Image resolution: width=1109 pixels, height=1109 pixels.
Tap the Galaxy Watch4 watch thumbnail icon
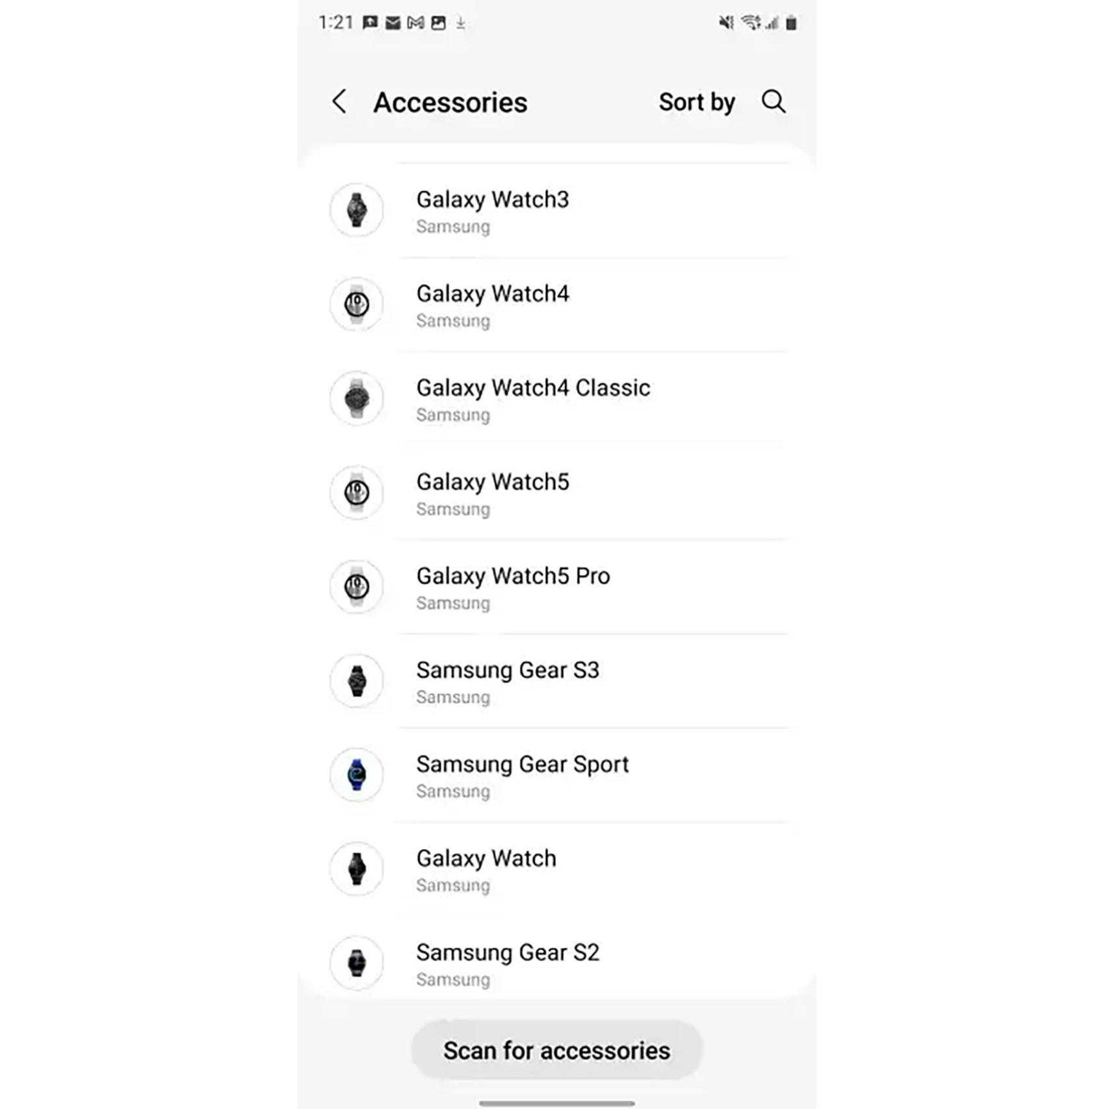[x=357, y=305]
